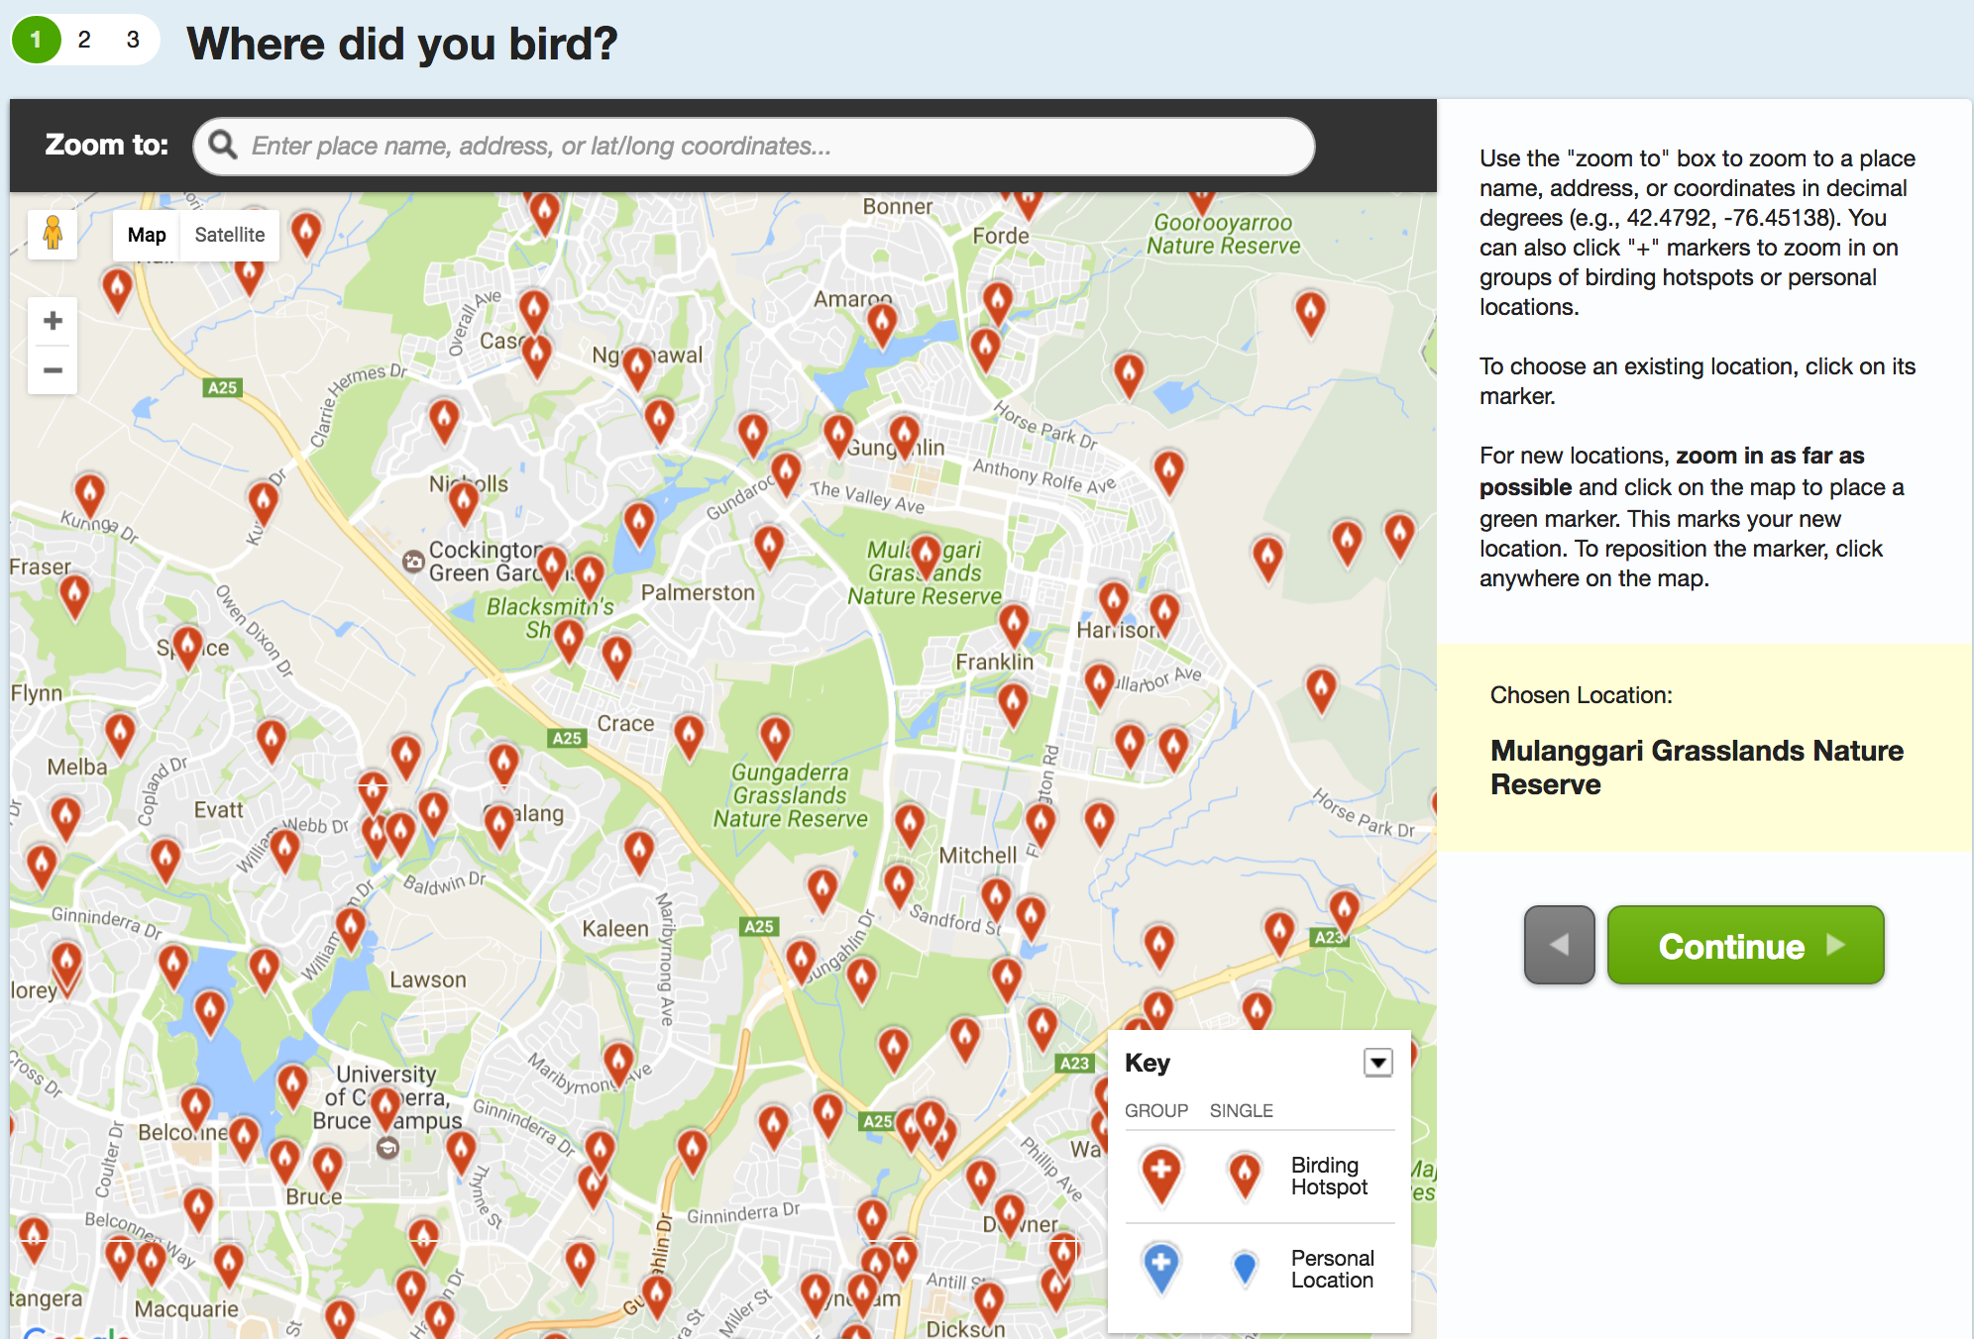Click the search magnifier in the Zoom to box
1974x1339 pixels.
coord(223,146)
